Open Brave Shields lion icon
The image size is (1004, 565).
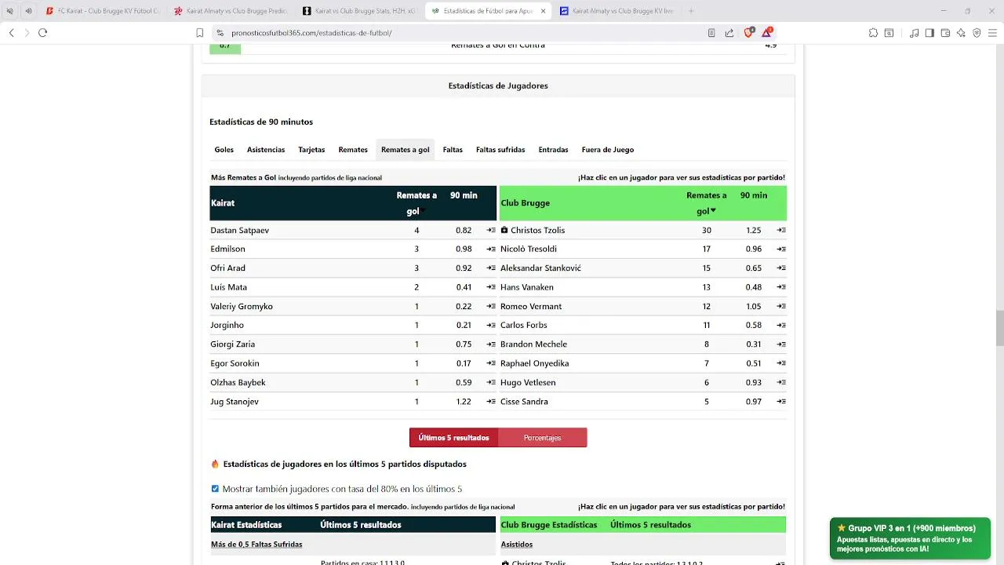(x=749, y=32)
